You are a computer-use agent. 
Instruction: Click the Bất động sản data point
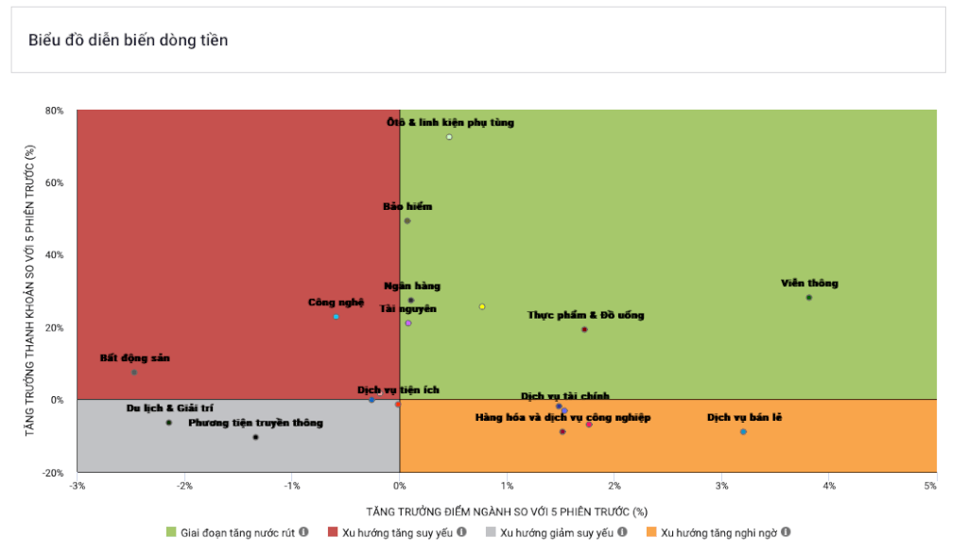[134, 373]
